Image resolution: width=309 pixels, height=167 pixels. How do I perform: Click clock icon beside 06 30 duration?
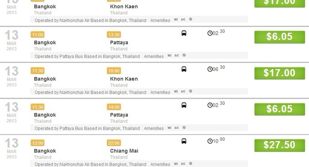210,69
